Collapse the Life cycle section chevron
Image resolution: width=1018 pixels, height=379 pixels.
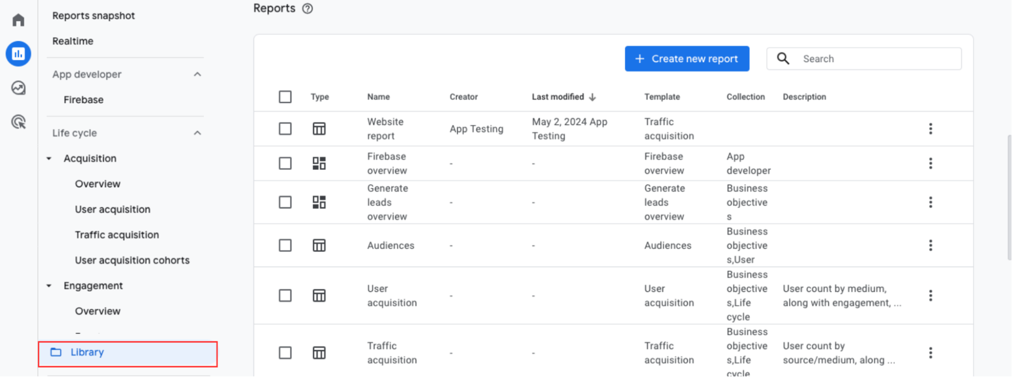[198, 133]
